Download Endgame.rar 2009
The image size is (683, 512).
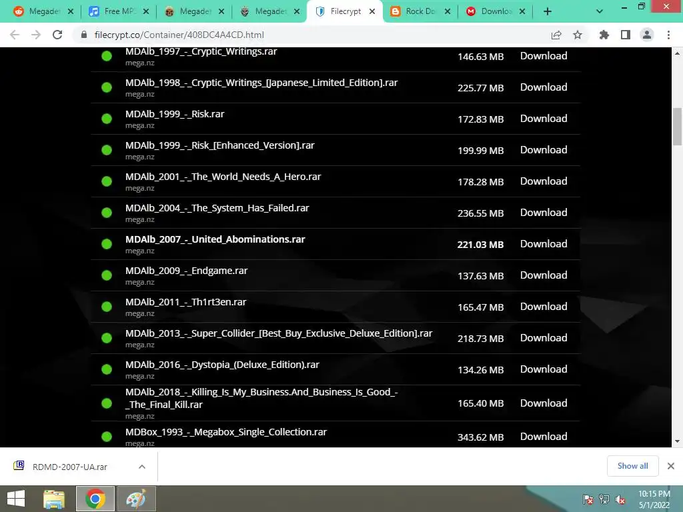coord(544,275)
